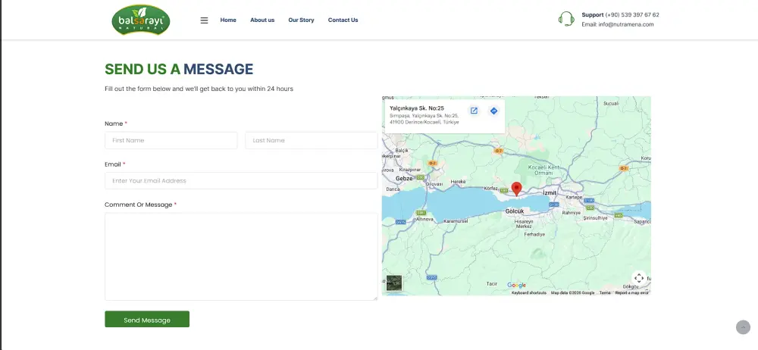
Task: Click the info@nutramena.com email address
Action: [625, 25]
